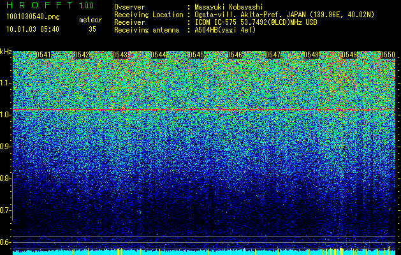Image resolution: width=401 pixels, height=255 pixels.
Task: Click the 0550 time marker
Action: pos(388,55)
